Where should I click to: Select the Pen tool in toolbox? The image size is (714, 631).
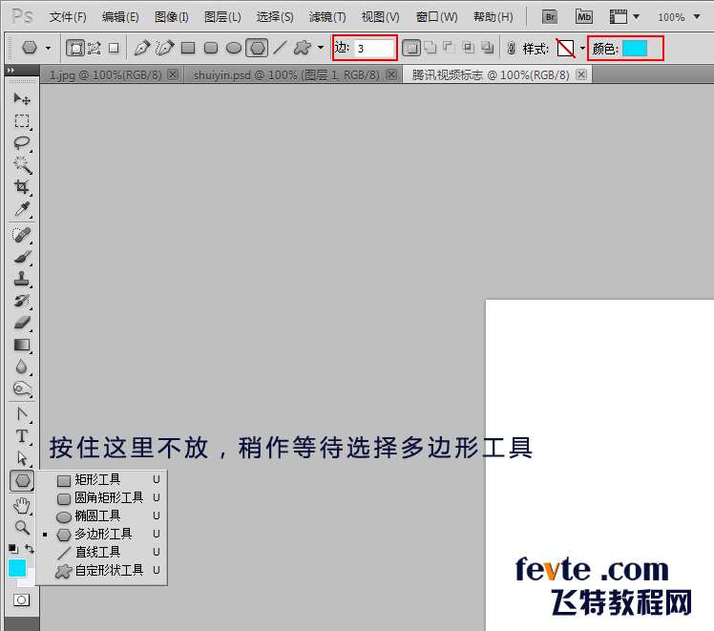coord(21,414)
